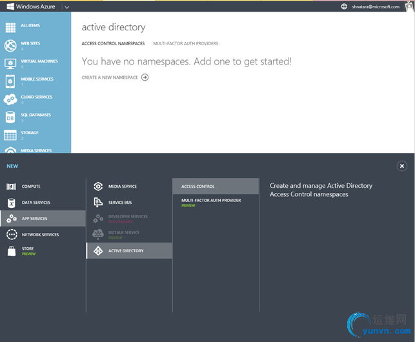The image size is (415, 342).
Task: Open the Web Sites globe icon
Action: coord(10,46)
